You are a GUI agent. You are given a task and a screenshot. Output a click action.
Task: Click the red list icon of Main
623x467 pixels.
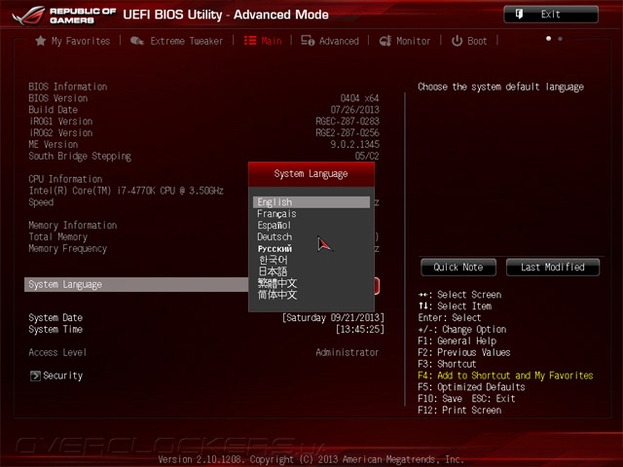[x=250, y=41]
